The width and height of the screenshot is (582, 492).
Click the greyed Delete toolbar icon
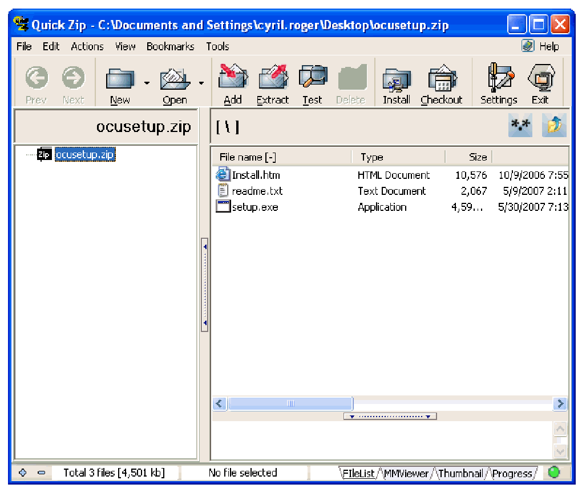352,77
